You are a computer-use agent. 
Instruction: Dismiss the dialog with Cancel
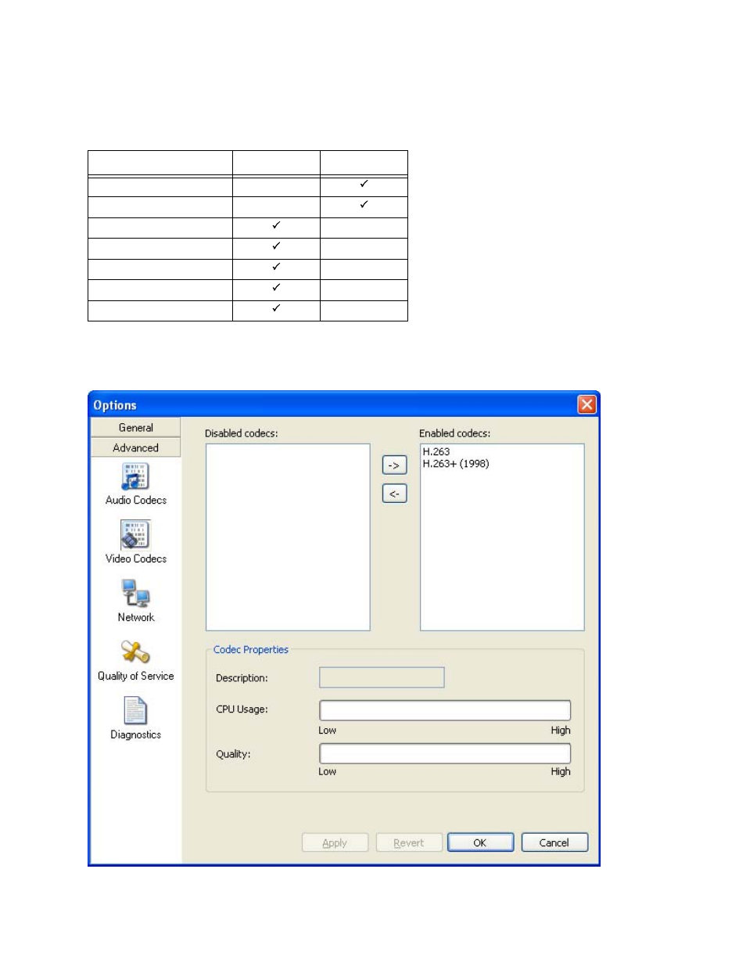(x=554, y=842)
